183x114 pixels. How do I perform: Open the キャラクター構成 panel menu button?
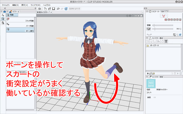[x=147, y=38]
